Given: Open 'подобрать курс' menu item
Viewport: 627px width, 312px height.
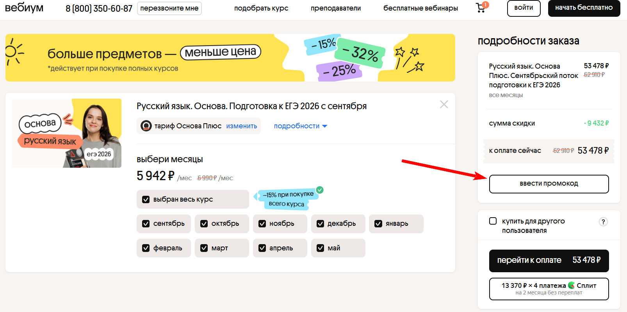Looking at the screenshot, I should (x=261, y=8).
